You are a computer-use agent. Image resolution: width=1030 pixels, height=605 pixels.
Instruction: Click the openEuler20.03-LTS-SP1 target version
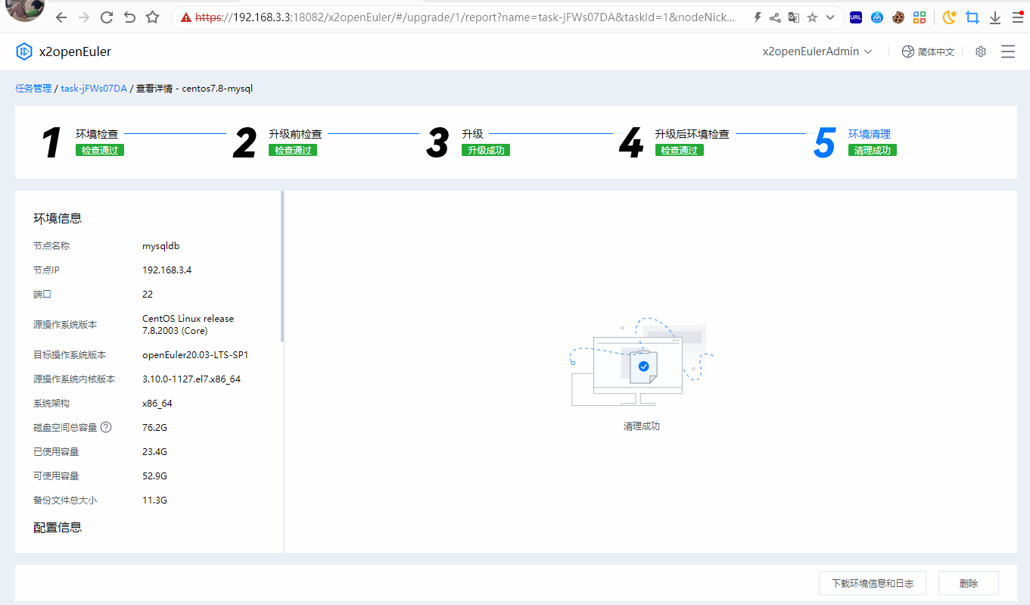[195, 355]
